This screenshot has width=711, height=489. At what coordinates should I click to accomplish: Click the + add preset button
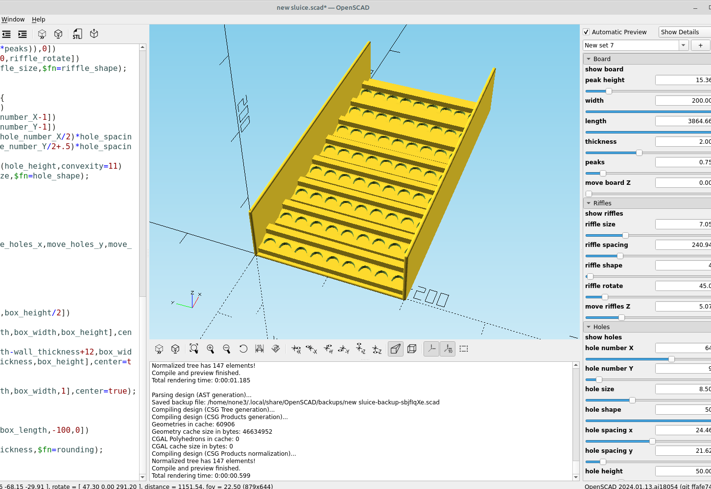tap(700, 45)
